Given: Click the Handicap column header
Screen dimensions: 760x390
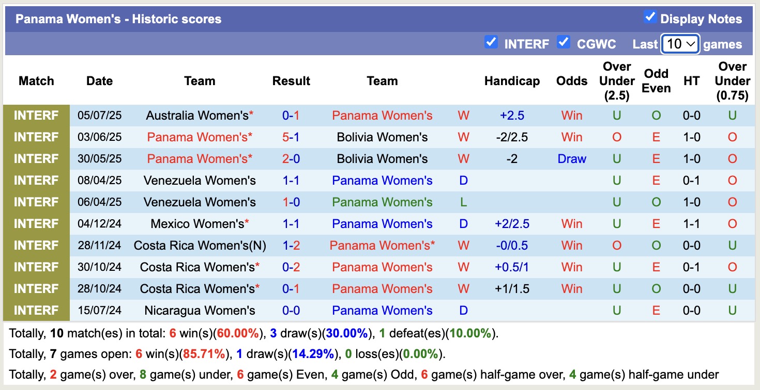Looking at the screenshot, I should [512, 81].
